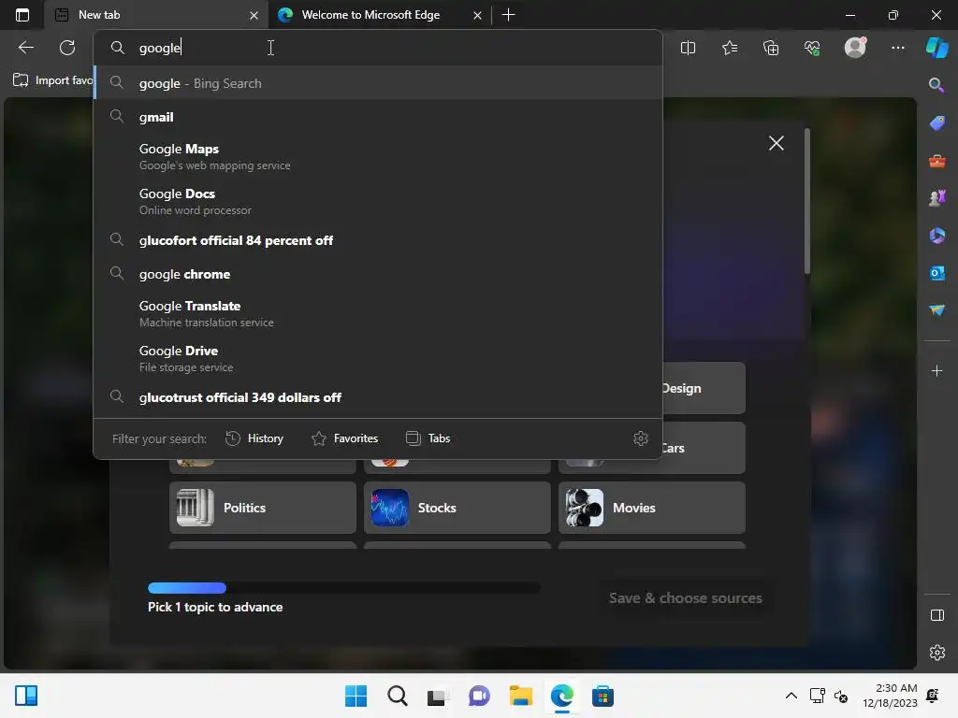
Task: Open sidebar Drop paper plane icon
Action: pos(937,310)
